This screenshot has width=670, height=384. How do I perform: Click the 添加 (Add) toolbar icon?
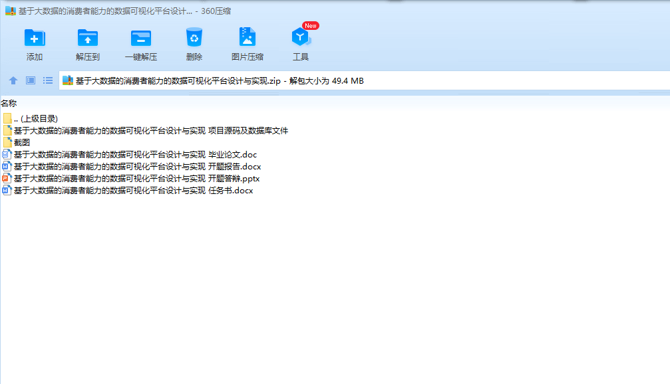click(x=35, y=38)
